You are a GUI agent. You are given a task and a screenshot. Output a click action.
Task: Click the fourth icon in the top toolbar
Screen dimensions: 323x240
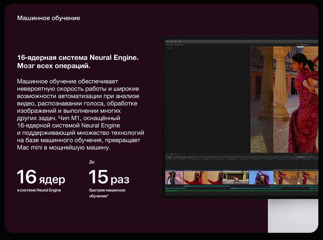180,41
